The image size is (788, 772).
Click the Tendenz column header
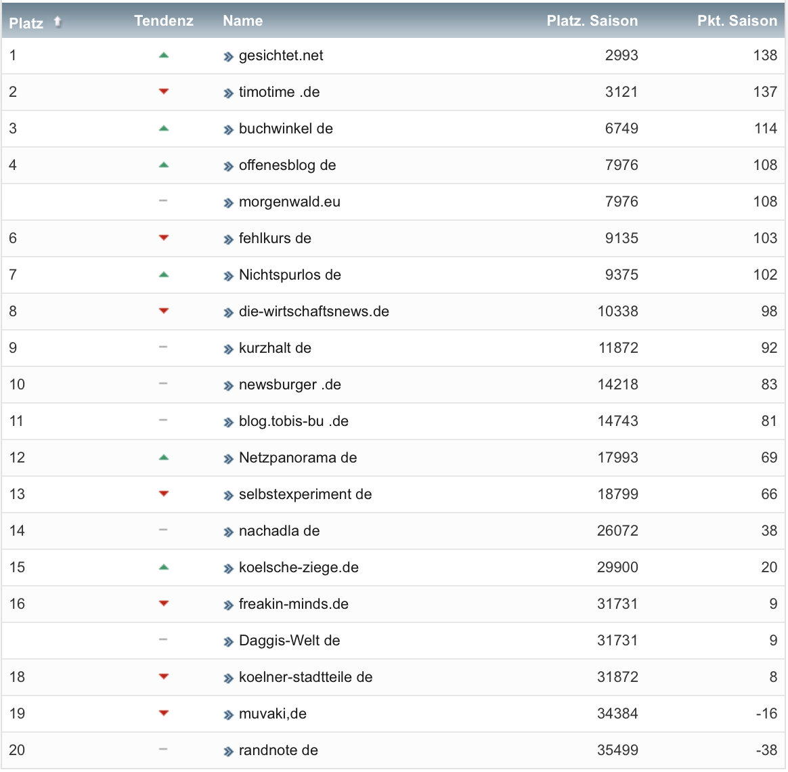coord(163,20)
